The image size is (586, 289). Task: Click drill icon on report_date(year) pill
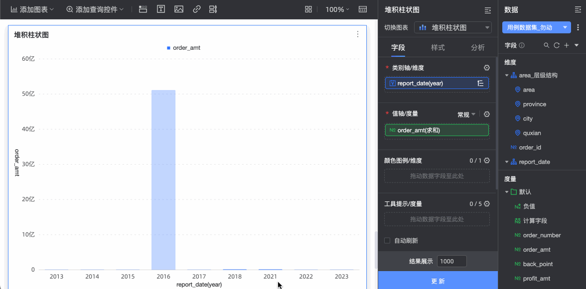tap(480, 84)
